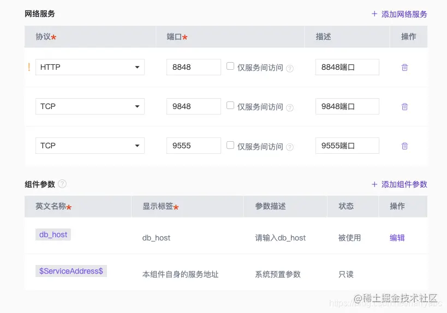Click help icon beside 9848 仅服务间访问
This screenshot has width=447, height=313.
point(290,107)
